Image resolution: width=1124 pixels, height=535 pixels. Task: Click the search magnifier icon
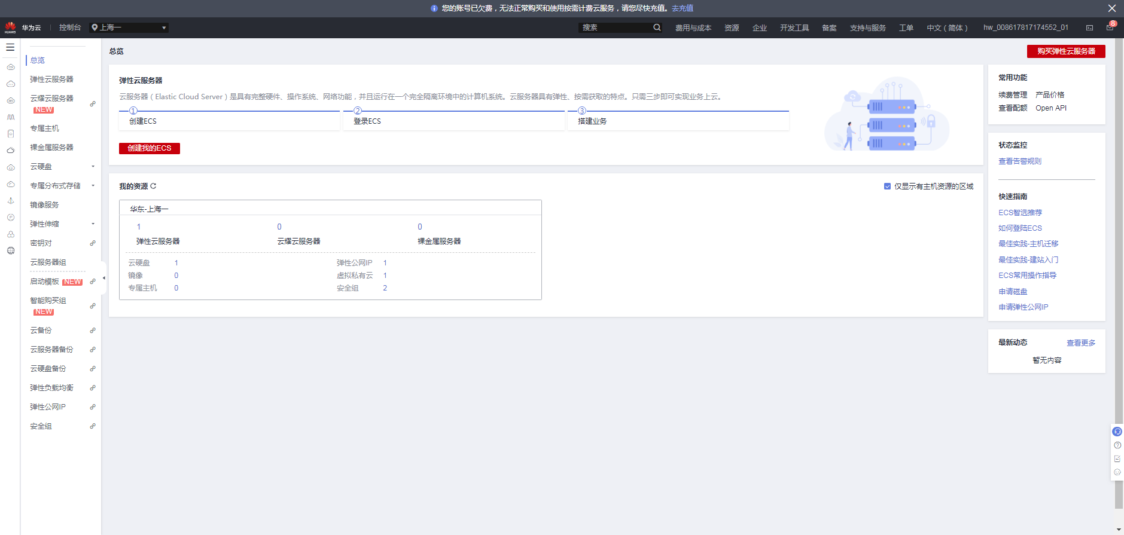coord(657,27)
